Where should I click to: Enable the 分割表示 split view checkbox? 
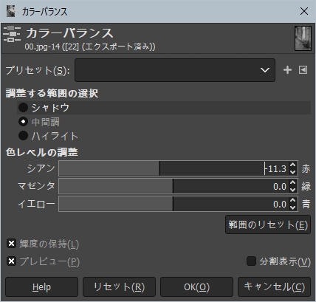(251, 261)
